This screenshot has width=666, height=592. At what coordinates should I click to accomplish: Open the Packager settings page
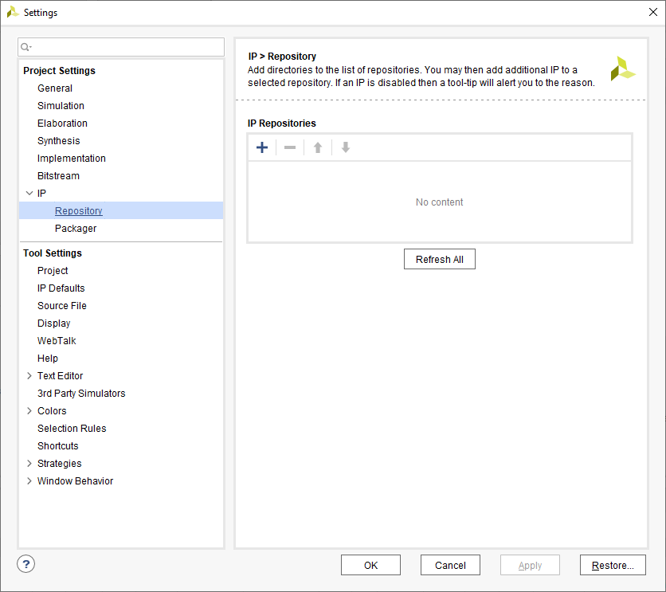point(76,229)
